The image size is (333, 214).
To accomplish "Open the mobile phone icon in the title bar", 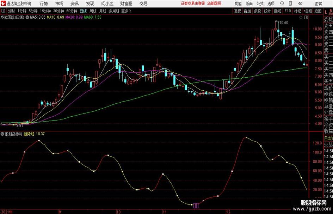I will pyautogui.click(x=290, y=4).
